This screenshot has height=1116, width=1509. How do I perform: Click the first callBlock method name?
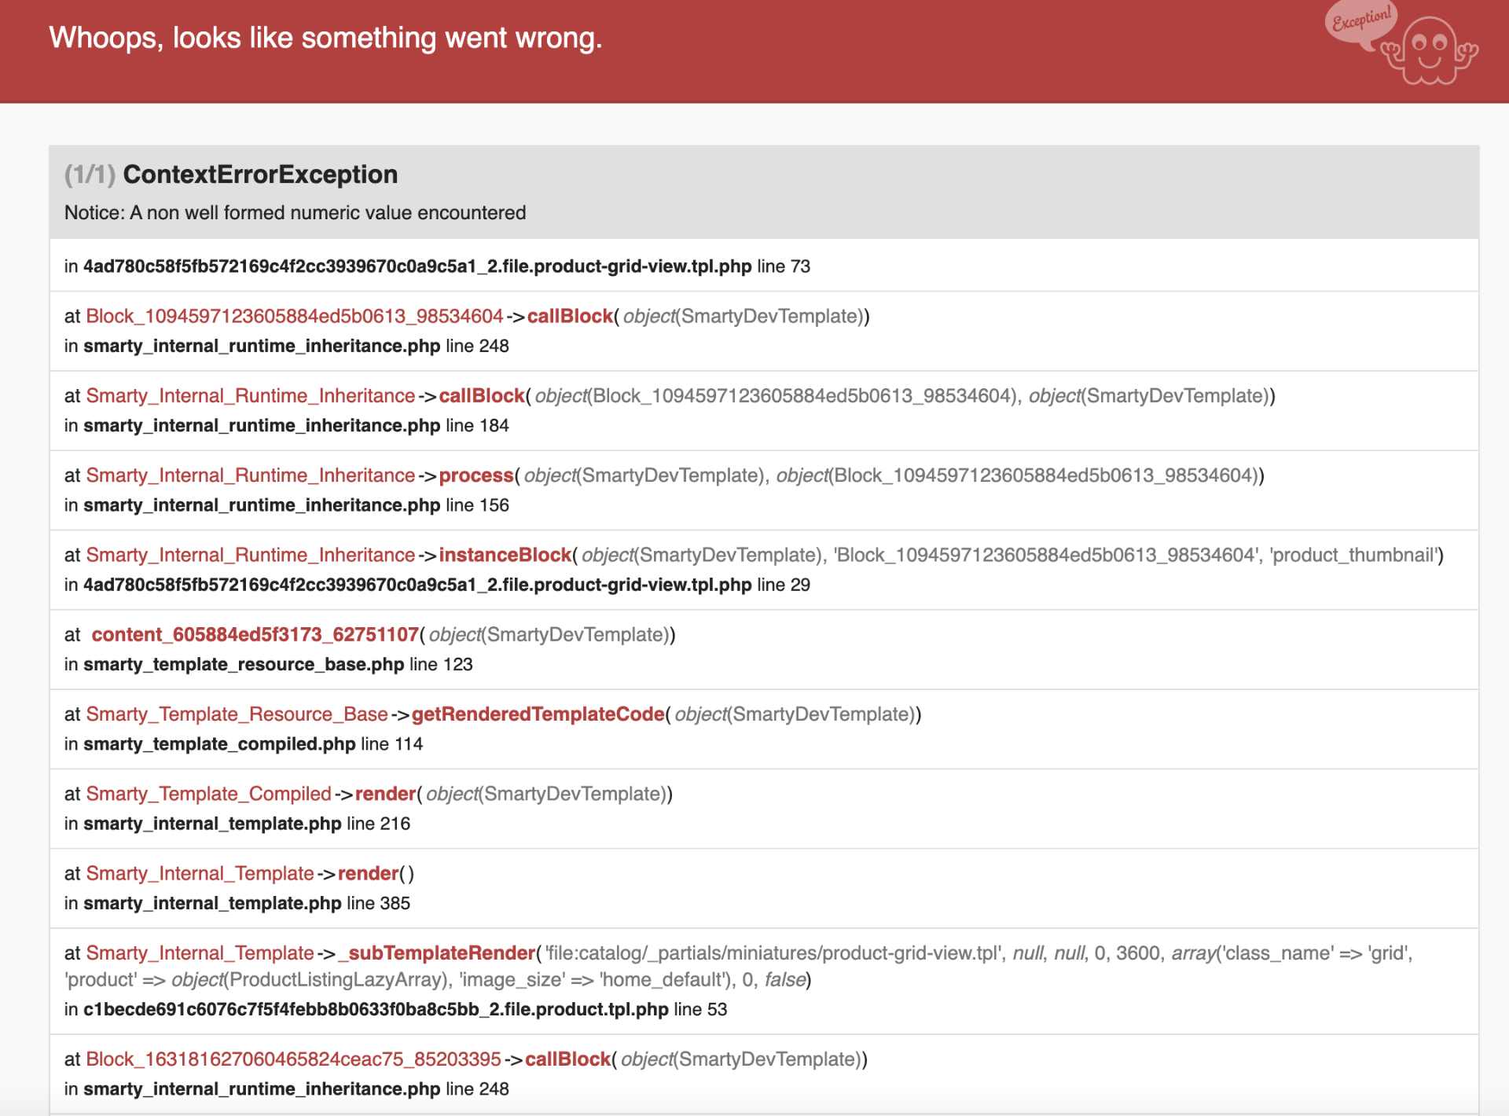click(x=569, y=316)
